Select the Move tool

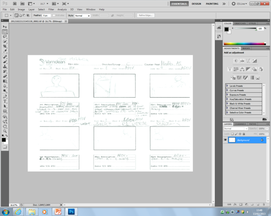pyautogui.click(x=5, y=27)
